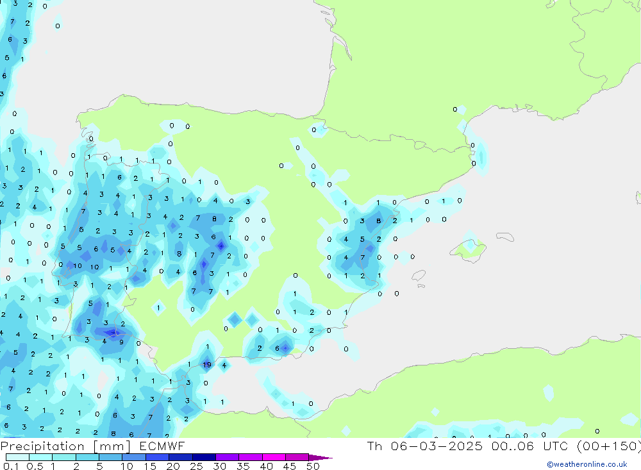Image resolution: width=641 pixels, height=470 pixels.
Task: Click the "30" legend scale label
Action: click(220, 466)
